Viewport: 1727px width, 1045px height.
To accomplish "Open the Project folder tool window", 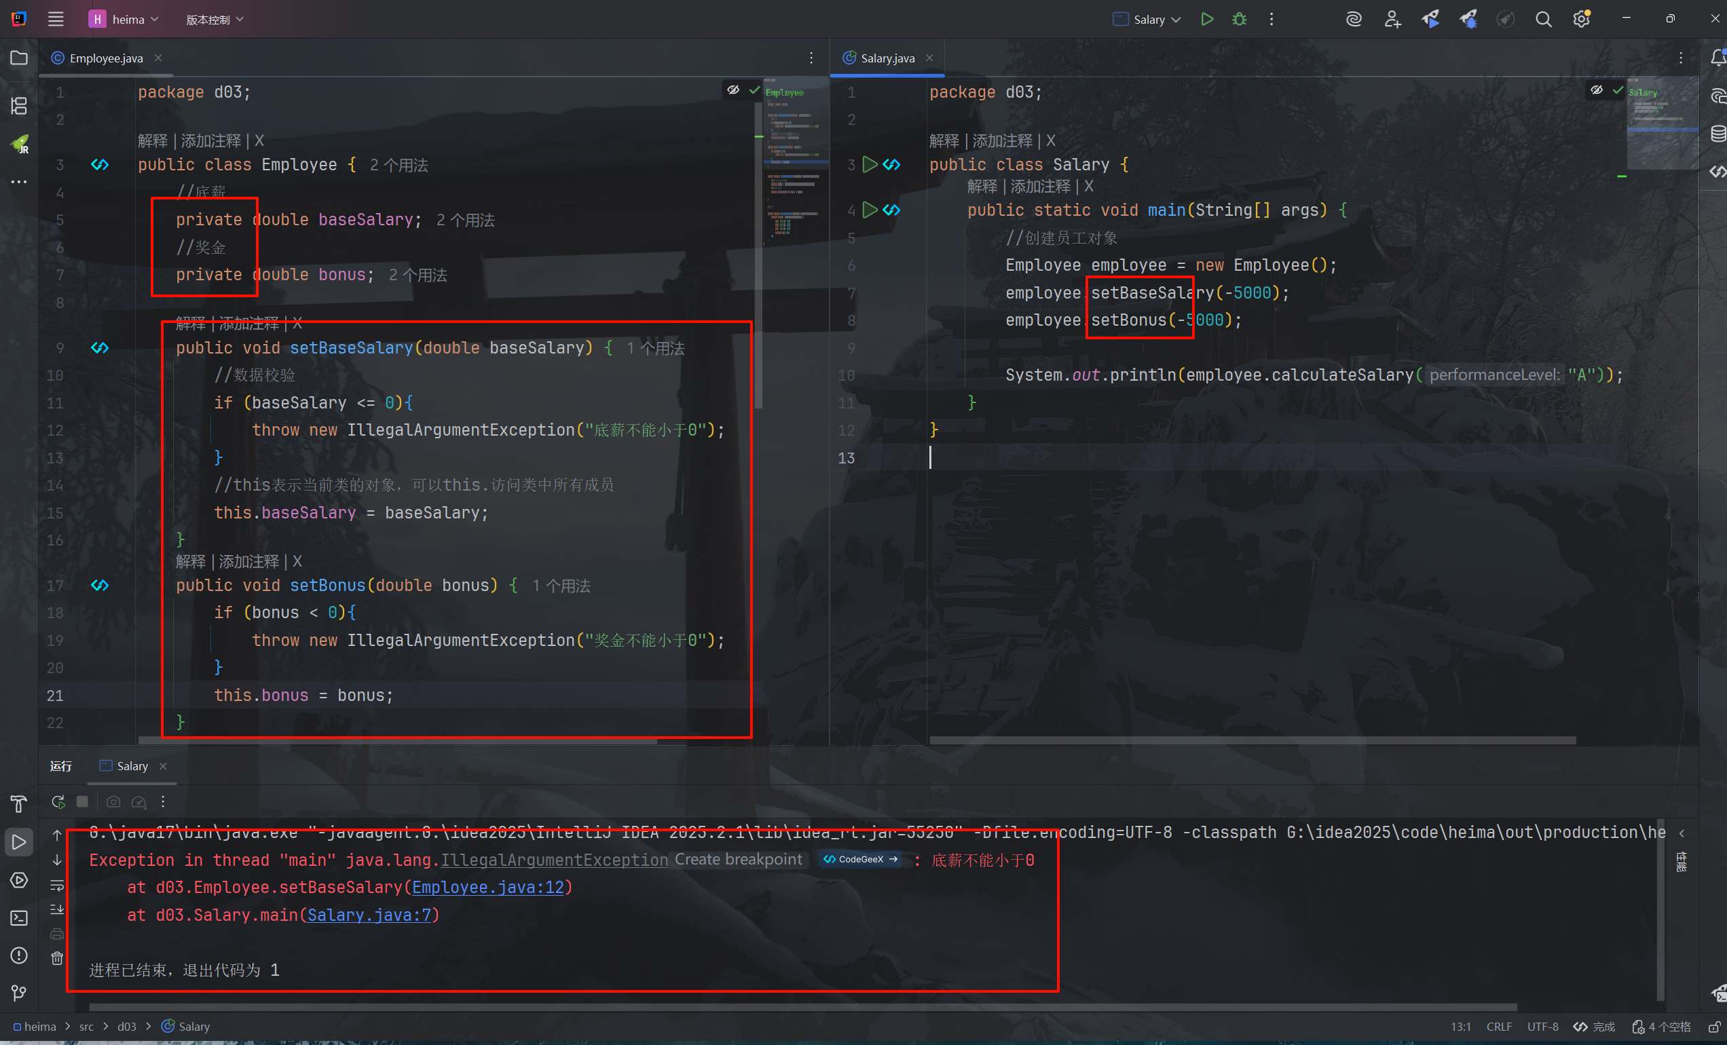I will tap(19, 58).
